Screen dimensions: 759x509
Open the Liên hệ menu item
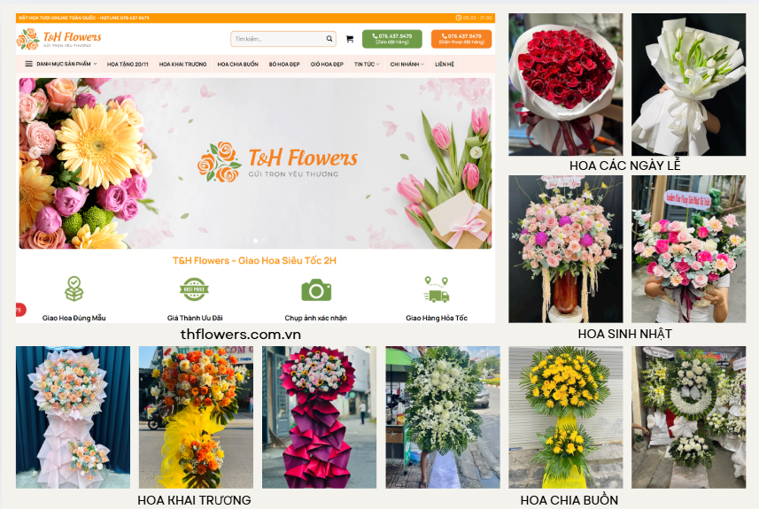pyautogui.click(x=445, y=64)
